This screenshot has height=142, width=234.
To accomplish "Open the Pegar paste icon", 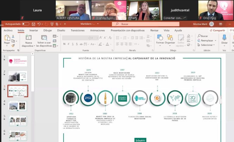I will tap(7, 38).
